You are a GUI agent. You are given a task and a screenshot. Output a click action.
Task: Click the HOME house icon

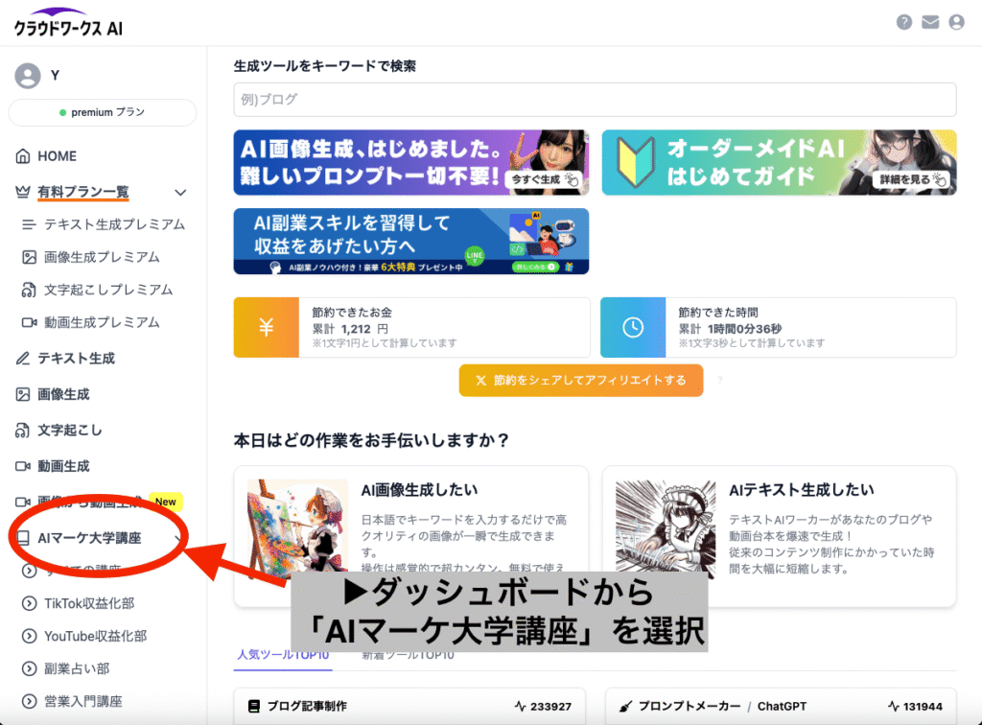tap(23, 156)
